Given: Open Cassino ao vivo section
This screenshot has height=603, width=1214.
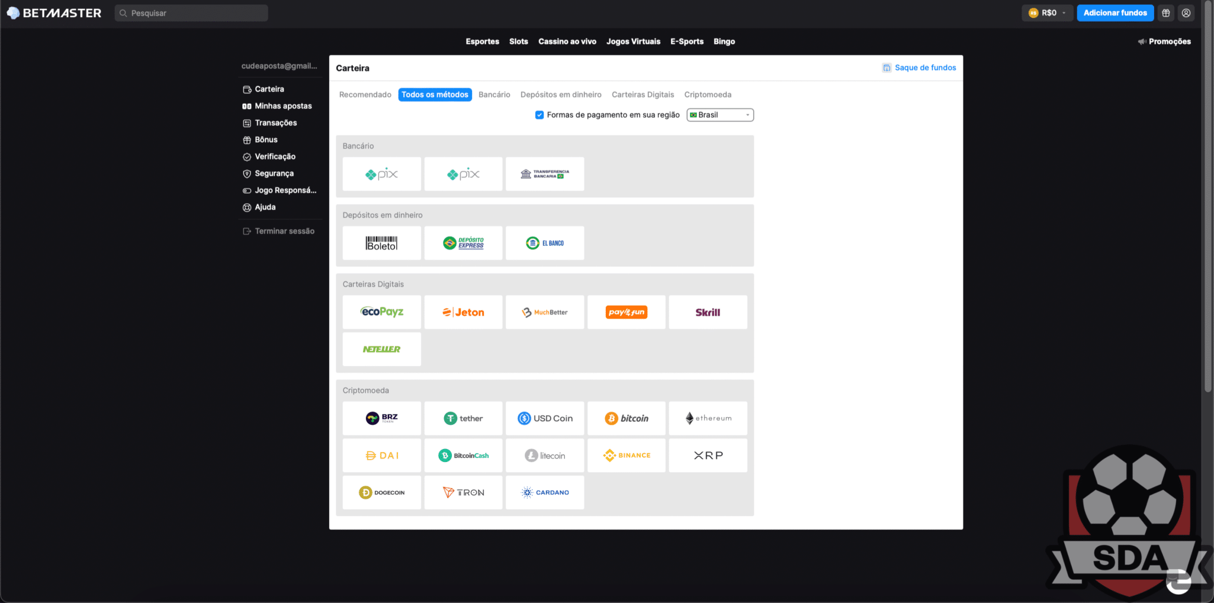Looking at the screenshot, I should pos(567,41).
